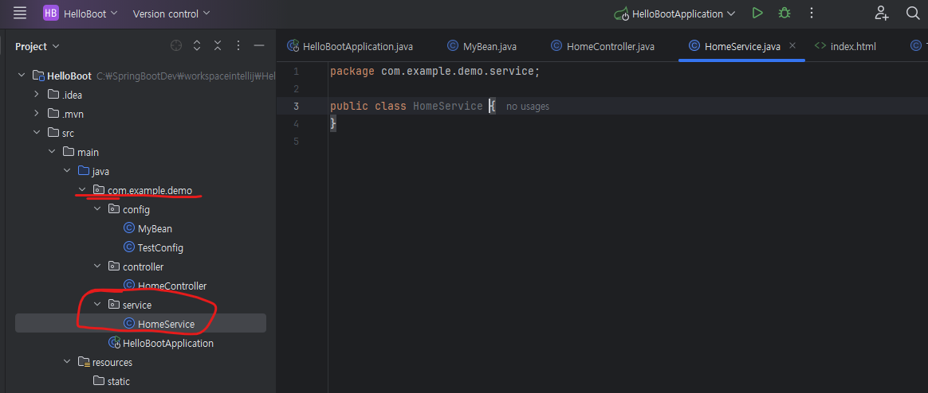Click the HomeService class name in code
Screen dimensions: 928x393
(447, 107)
